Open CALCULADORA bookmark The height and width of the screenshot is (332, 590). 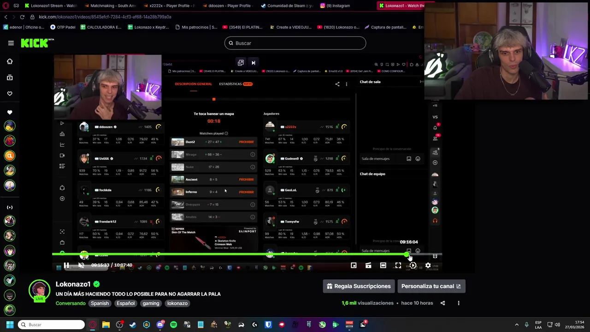coord(101,27)
